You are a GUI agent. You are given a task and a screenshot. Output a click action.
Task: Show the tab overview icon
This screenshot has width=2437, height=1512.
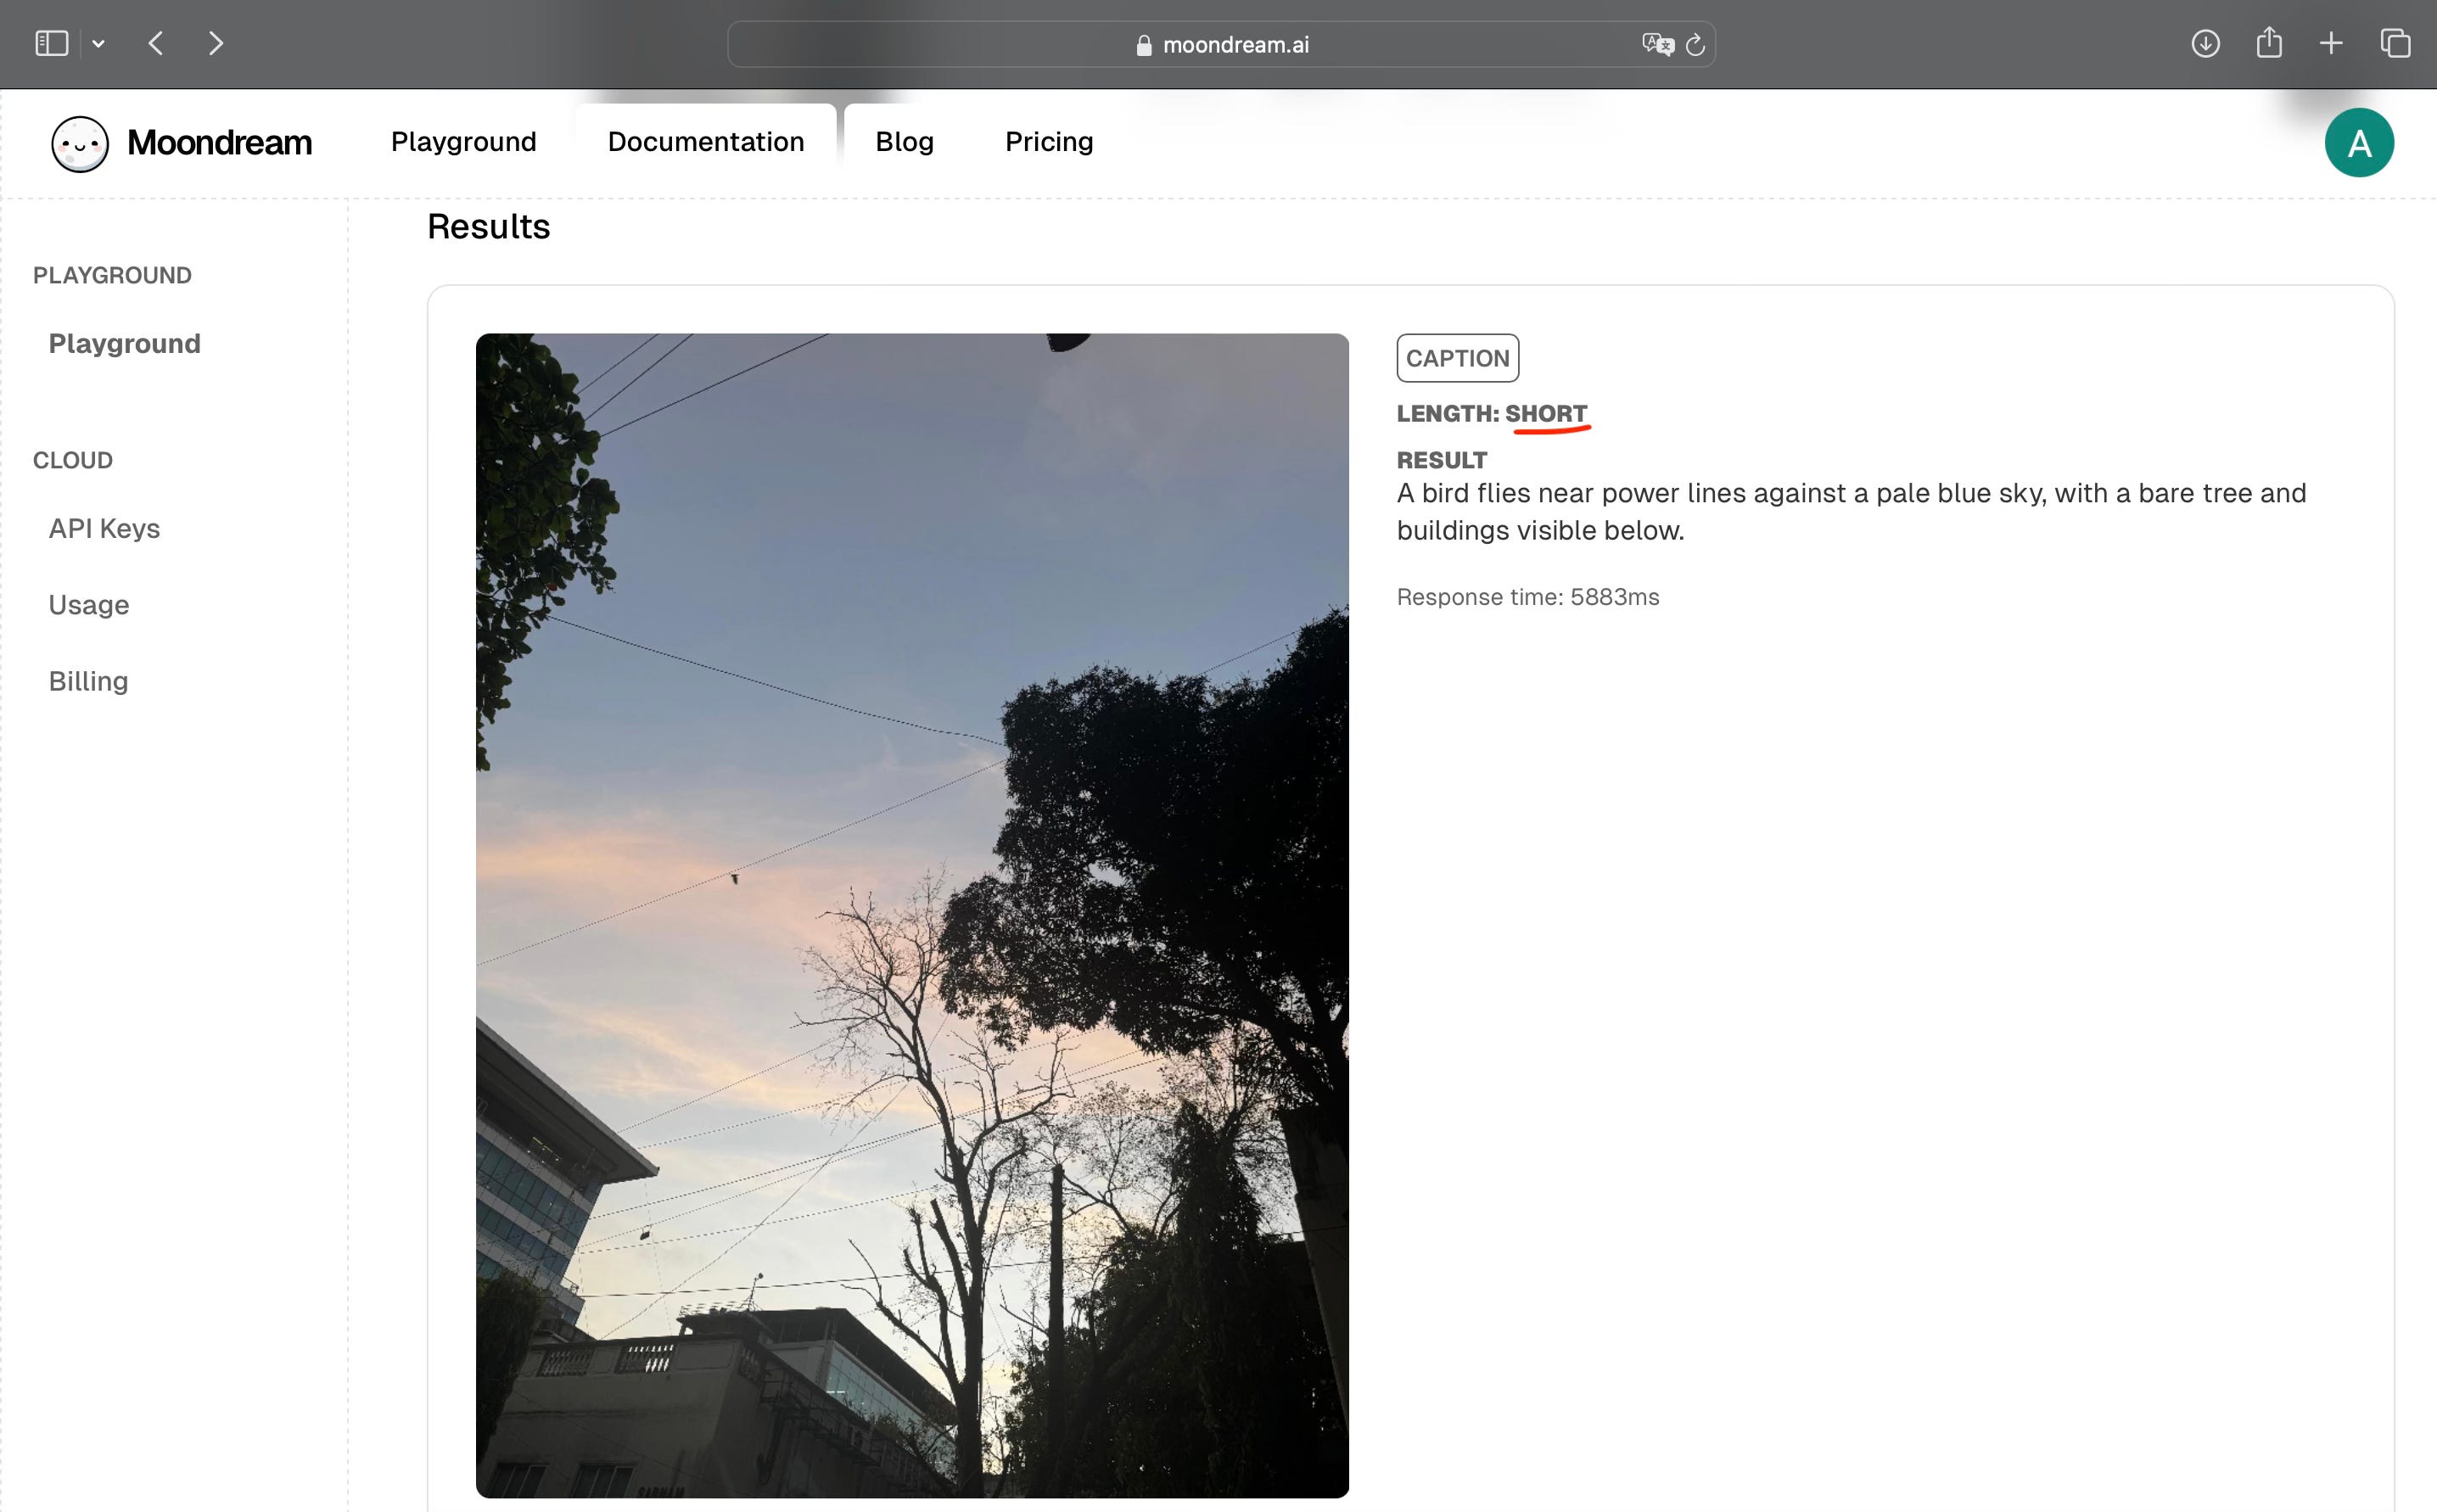coord(2395,43)
